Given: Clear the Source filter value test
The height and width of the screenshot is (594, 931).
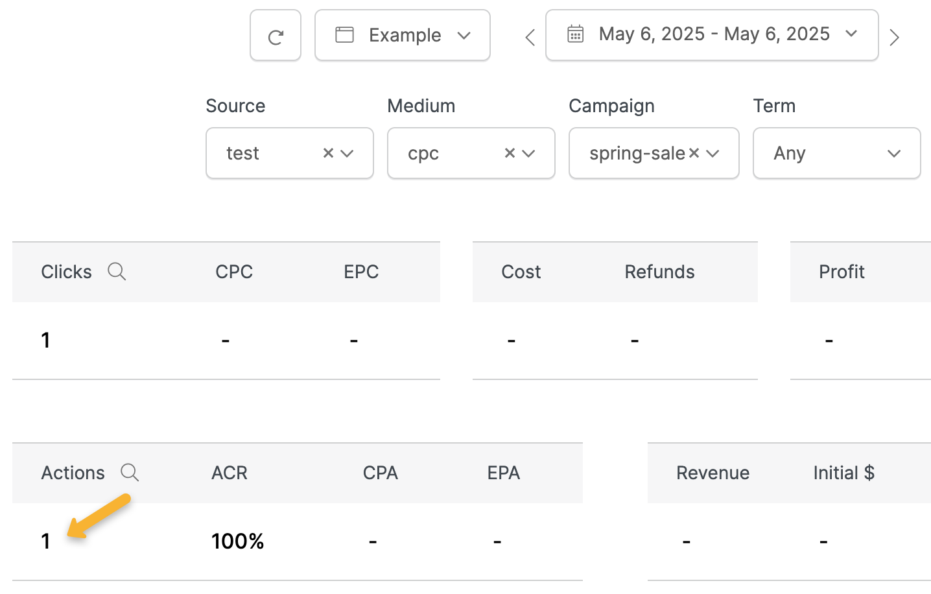Looking at the screenshot, I should coord(328,153).
